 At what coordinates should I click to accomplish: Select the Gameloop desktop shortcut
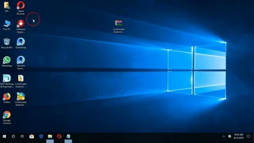(21, 43)
